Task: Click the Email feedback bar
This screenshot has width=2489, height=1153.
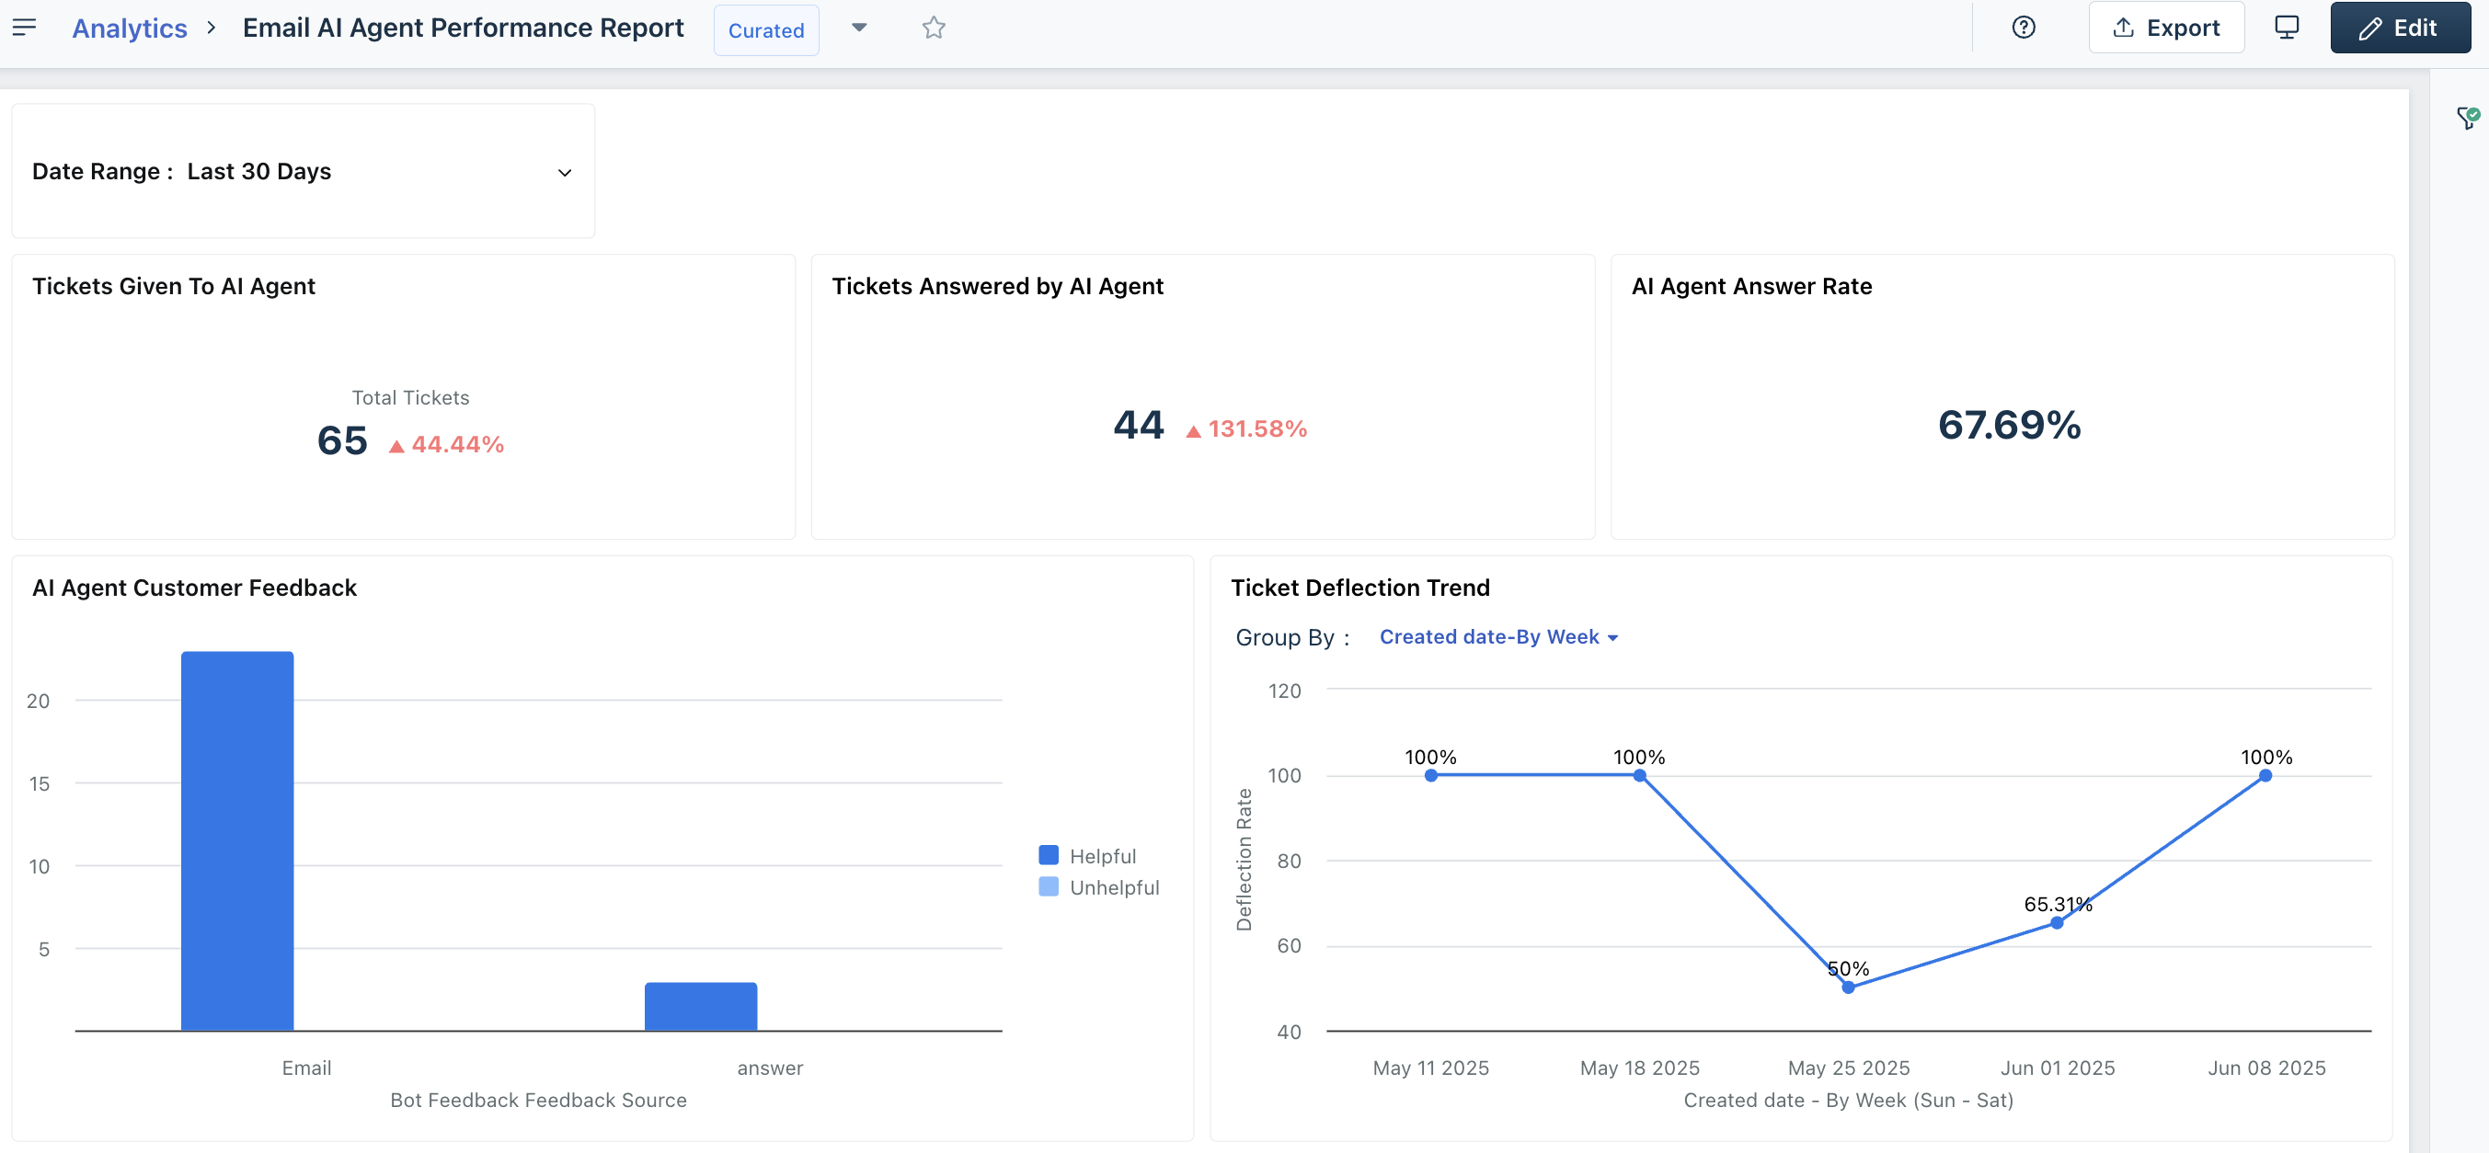Action: point(237,840)
